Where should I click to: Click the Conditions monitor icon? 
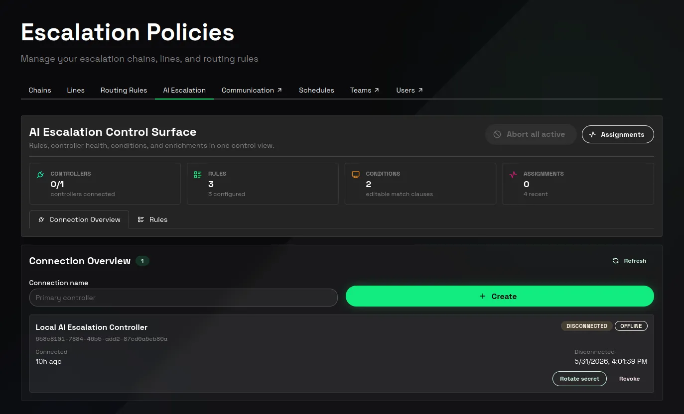click(356, 175)
